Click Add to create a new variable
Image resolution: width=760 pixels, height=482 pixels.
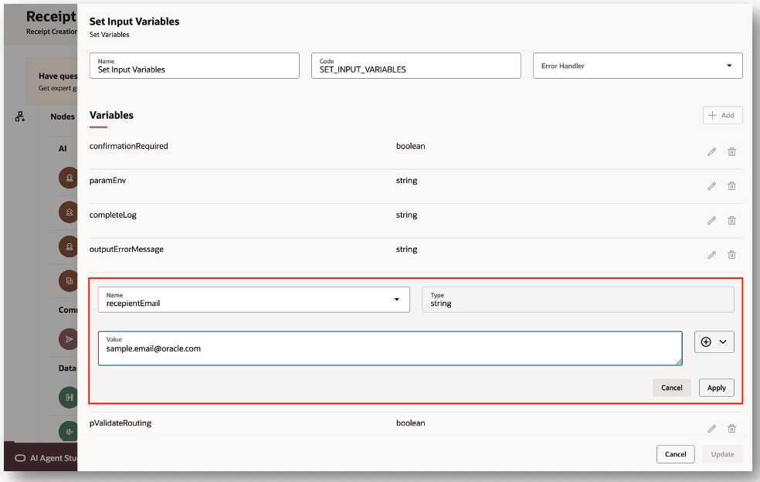(x=722, y=114)
